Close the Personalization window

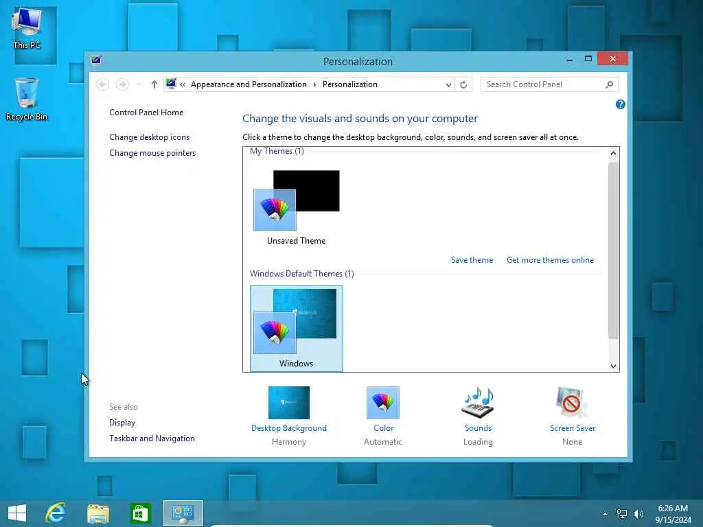point(612,59)
